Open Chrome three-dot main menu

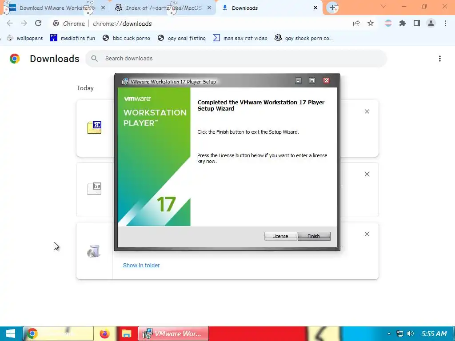pyautogui.click(x=445, y=24)
